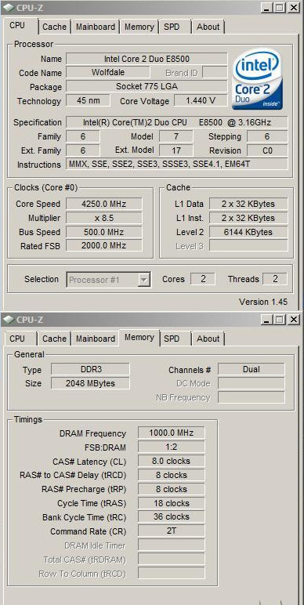Click the L1 Inst. cache value field
Image resolution: width=304 pixels, height=605 pixels.
tap(248, 218)
